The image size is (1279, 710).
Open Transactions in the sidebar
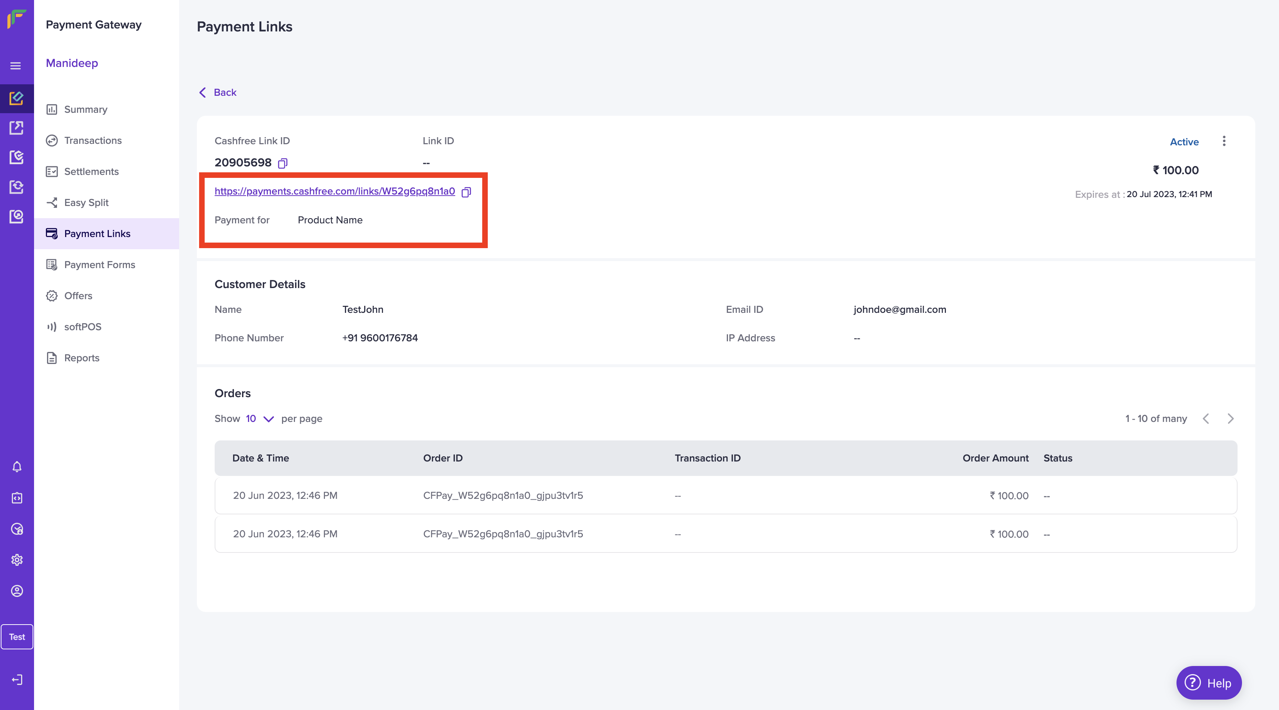(x=93, y=141)
